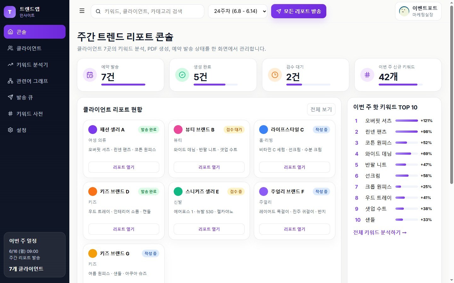Image resolution: width=454 pixels, height=283 pixels.
Task: Open report for 패션 셀러 A
Action: click(x=124, y=167)
